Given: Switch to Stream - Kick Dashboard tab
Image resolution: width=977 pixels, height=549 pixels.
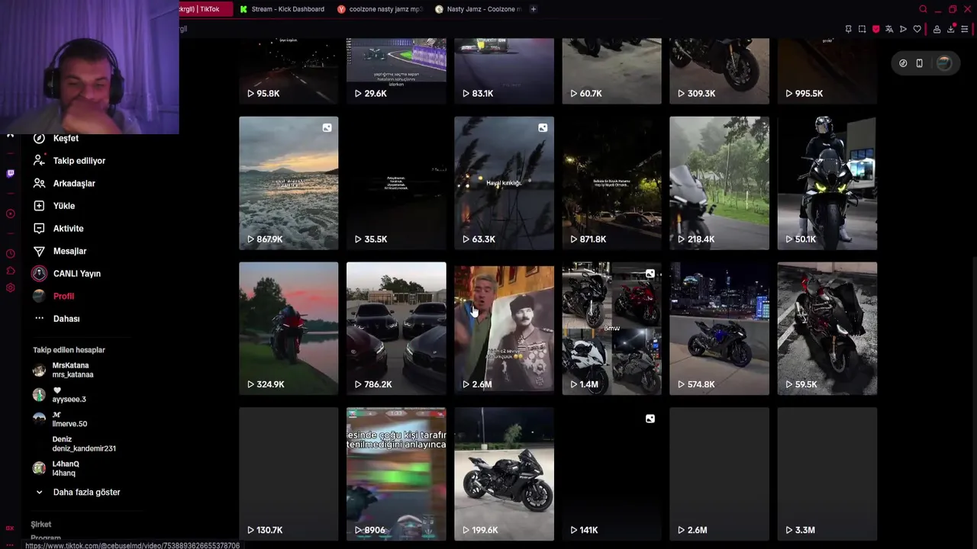Looking at the screenshot, I should click(x=282, y=9).
